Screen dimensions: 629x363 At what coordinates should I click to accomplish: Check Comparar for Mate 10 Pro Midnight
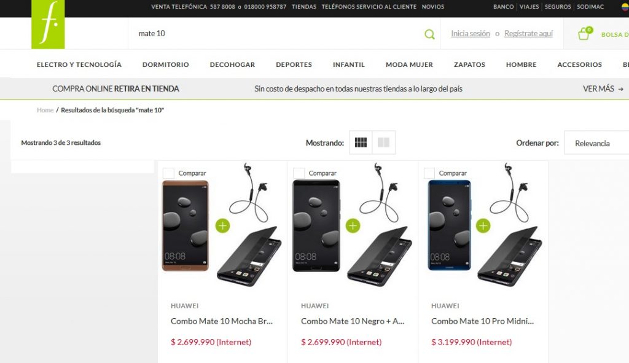tap(429, 173)
